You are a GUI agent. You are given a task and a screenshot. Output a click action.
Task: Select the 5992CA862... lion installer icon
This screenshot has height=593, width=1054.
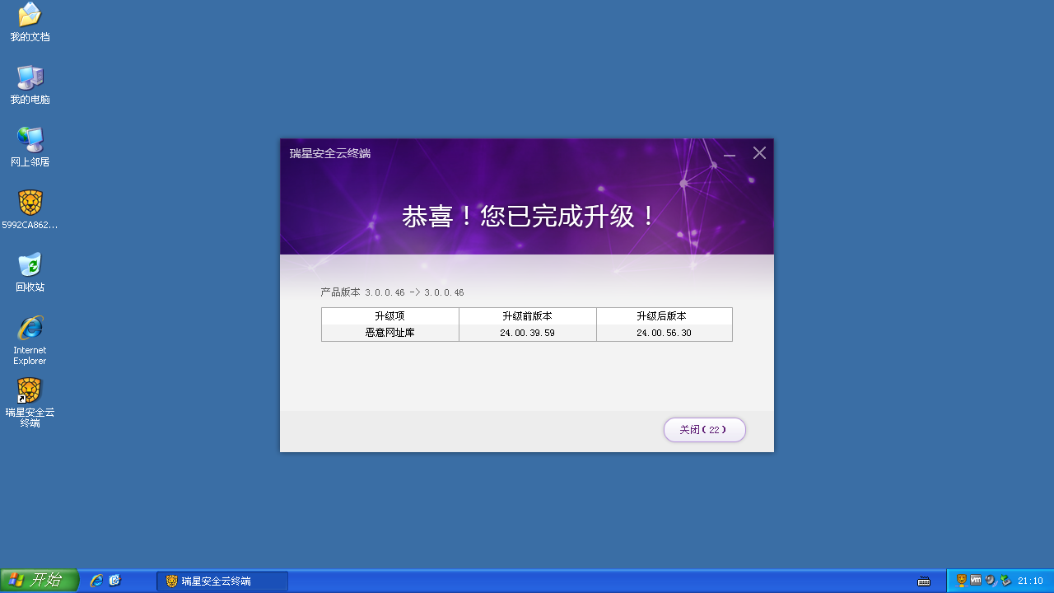coord(30,210)
